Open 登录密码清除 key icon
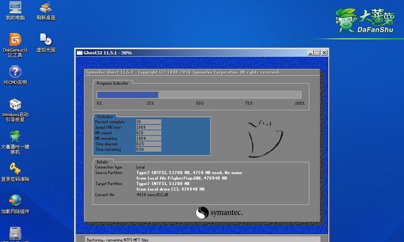 coord(15,172)
